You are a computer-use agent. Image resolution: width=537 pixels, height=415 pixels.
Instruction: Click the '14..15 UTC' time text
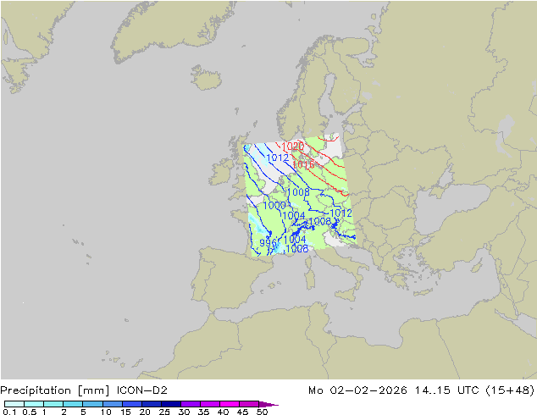coord(446,390)
